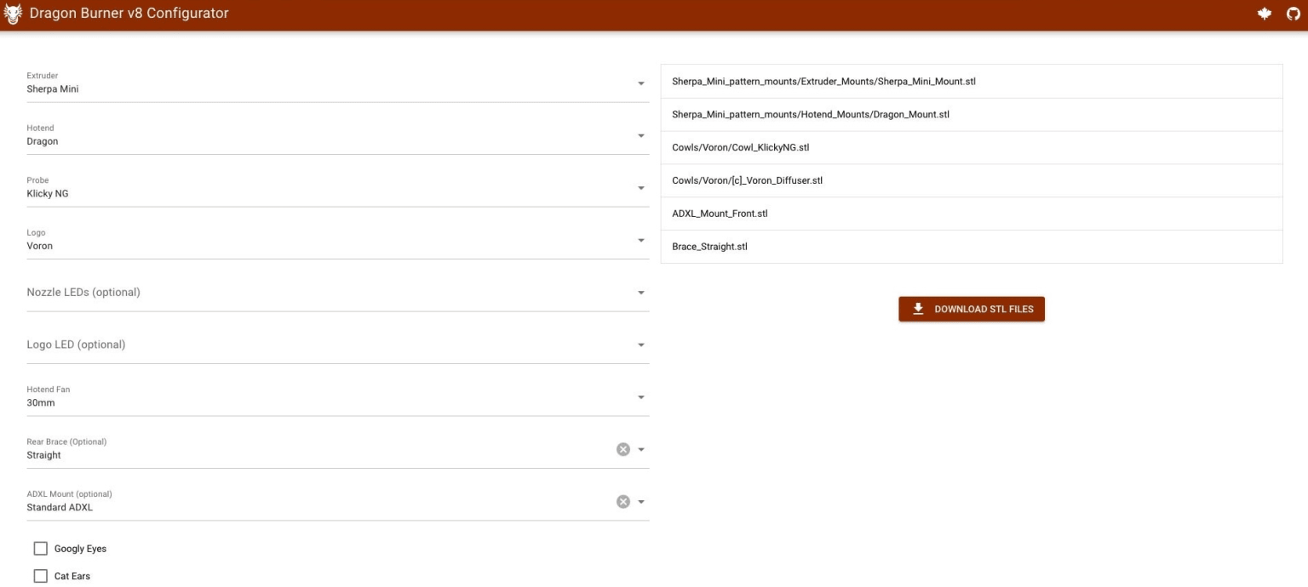This screenshot has height=587, width=1308.
Task: Open the Hotend Fan dropdown arrow
Action: [x=641, y=397]
